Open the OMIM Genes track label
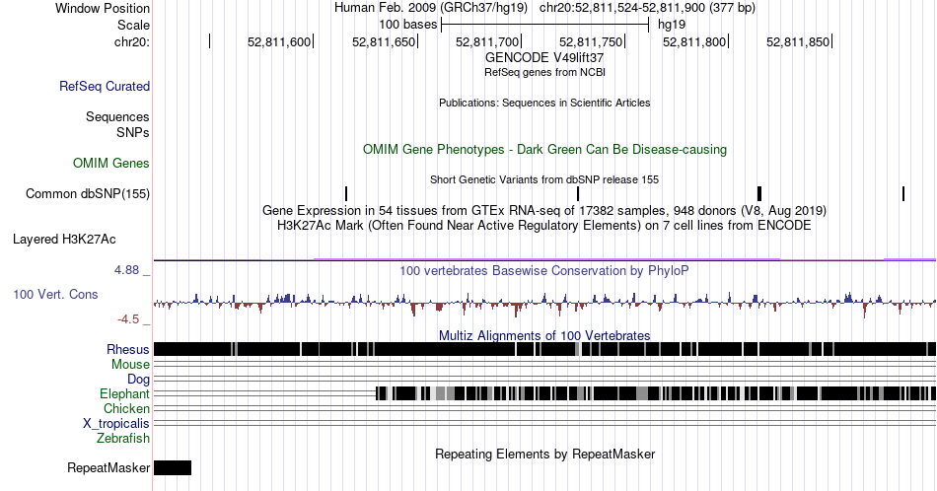937x491 pixels. (111, 163)
